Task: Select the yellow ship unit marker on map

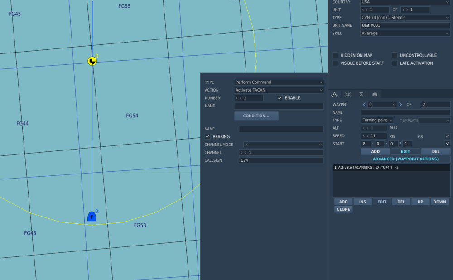Action: [92, 61]
